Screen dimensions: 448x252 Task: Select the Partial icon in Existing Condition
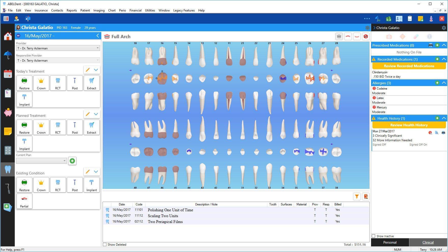(x=24, y=201)
